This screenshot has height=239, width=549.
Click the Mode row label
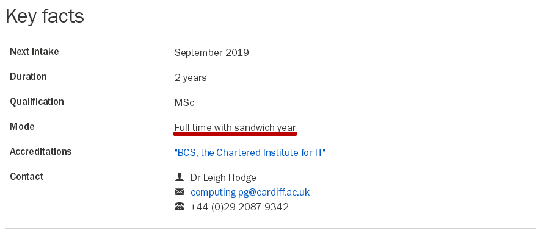coord(22,126)
